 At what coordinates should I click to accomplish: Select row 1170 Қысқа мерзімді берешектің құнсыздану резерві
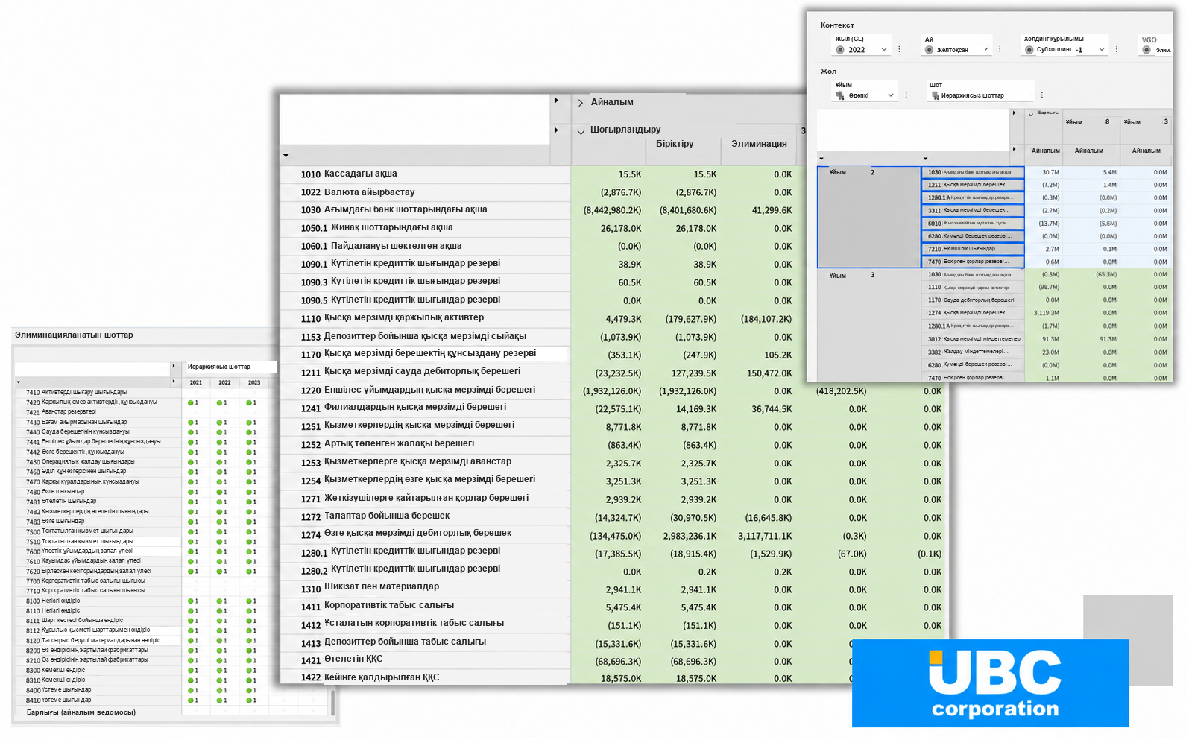point(426,354)
